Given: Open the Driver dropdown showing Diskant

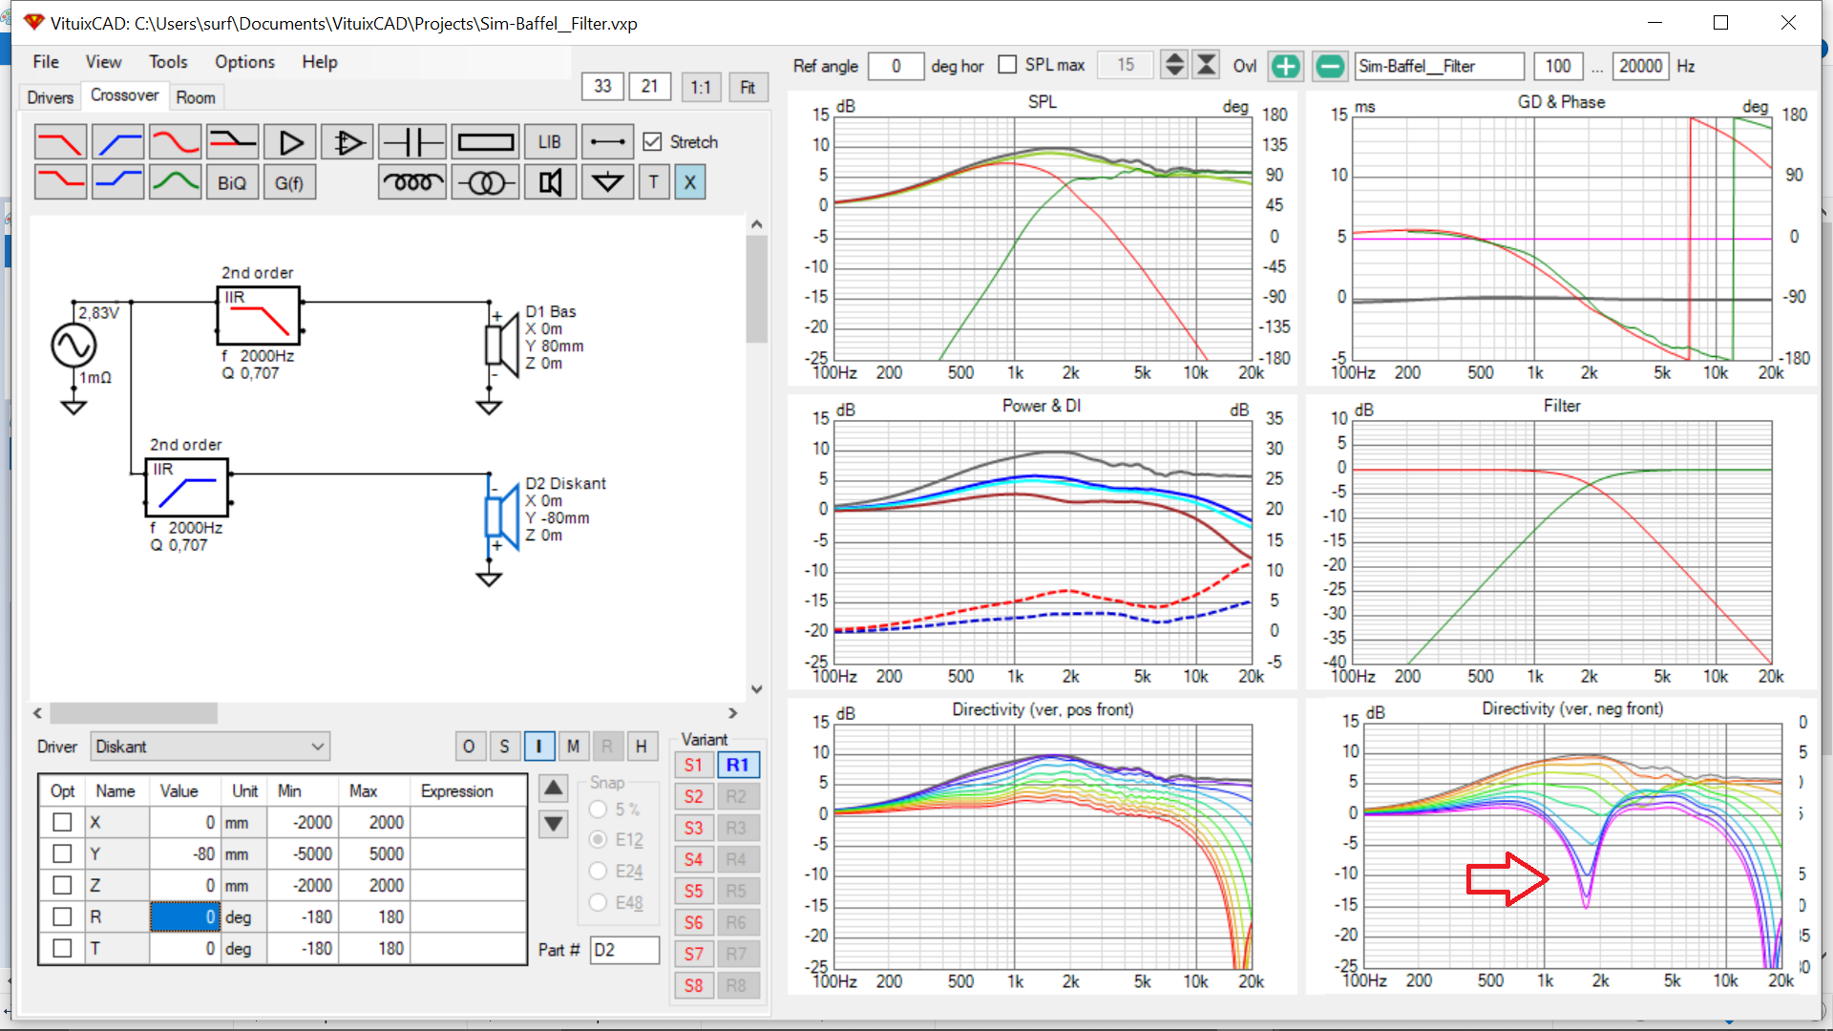Looking at the screenshot, I should click(210, 747).
